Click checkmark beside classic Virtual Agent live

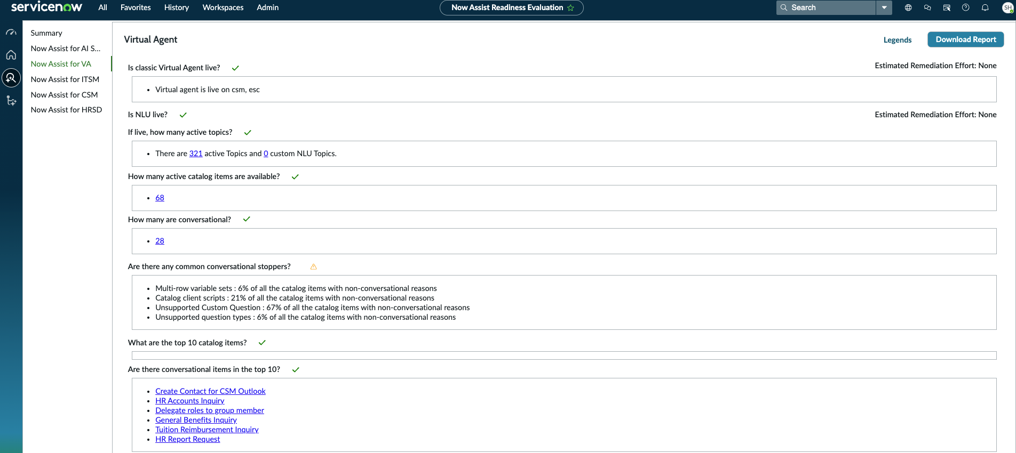click(235, 68)
